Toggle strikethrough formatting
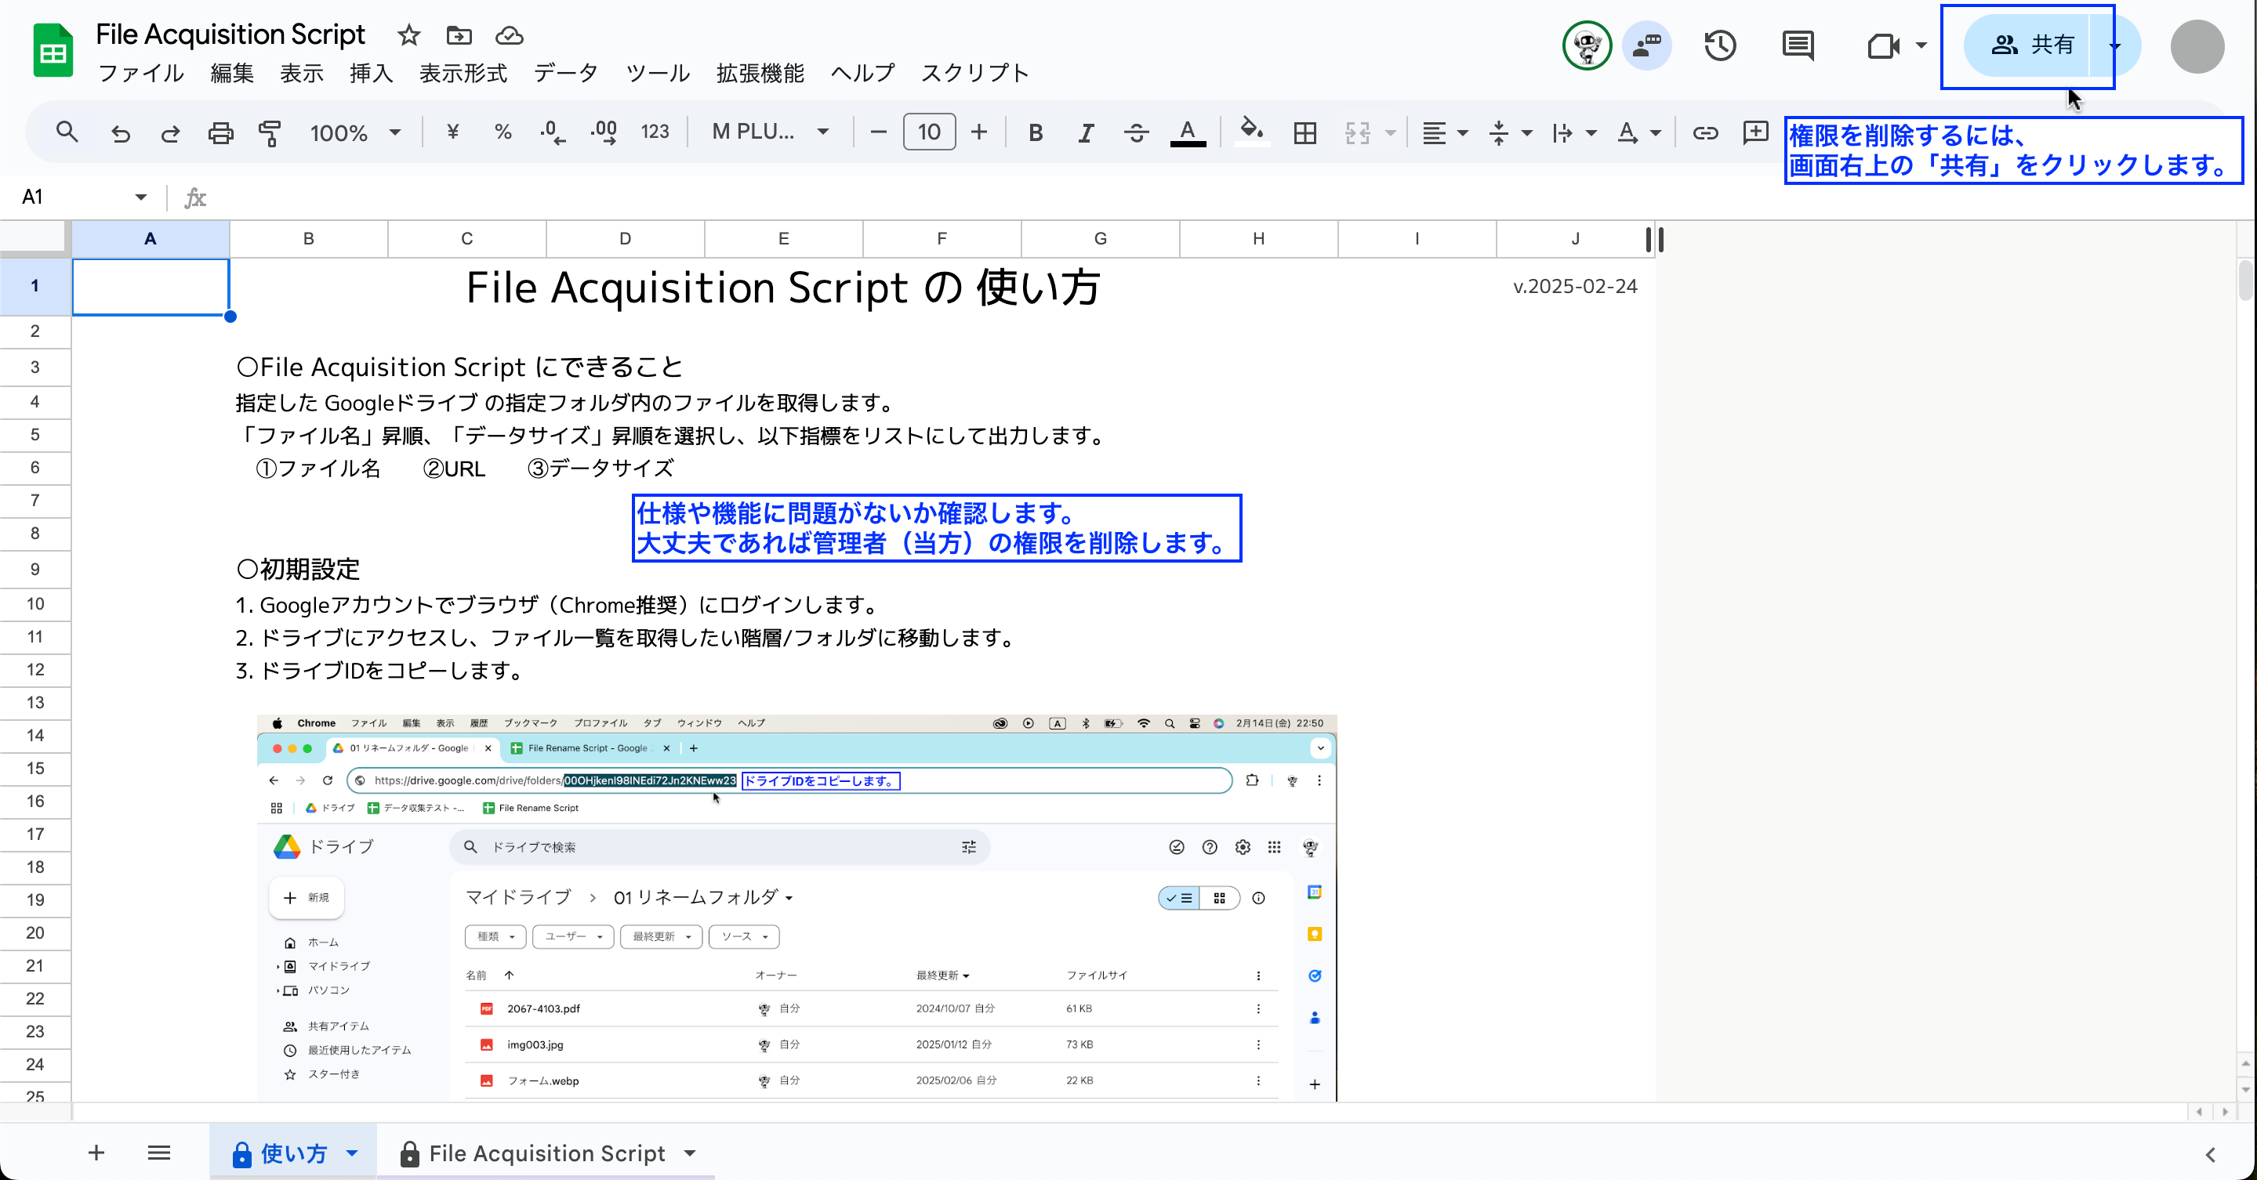2257x1180 pixels. click(1137, 133)
